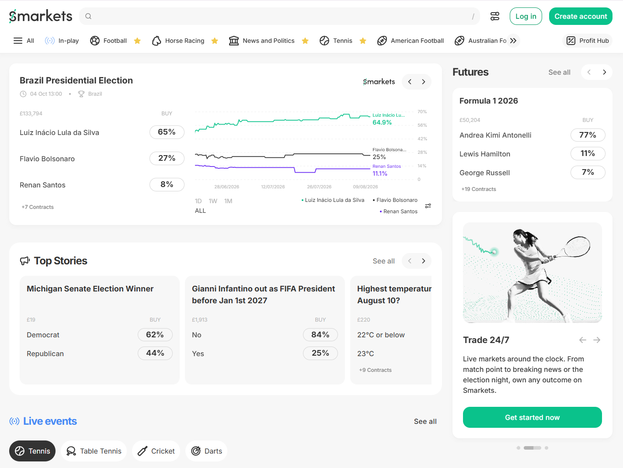Viewport: 623px width, 468px height.
Task: Toggle Tennis favourite star
Action: tap(363, 41)
